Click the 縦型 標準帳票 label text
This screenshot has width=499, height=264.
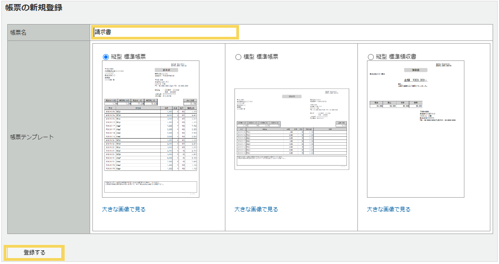(x=128, y=57)
